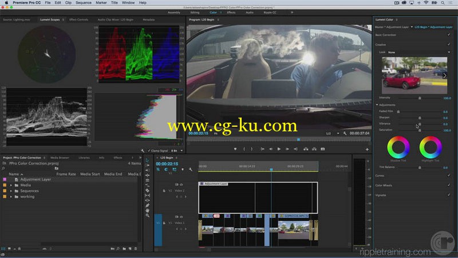Click Add Marker in the Program Monitor

[235, 149]
